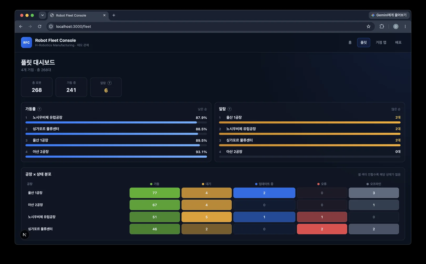Open Chrome three-dot menu
The width and height of the screenshot is (426, 264).
point(405,27)
